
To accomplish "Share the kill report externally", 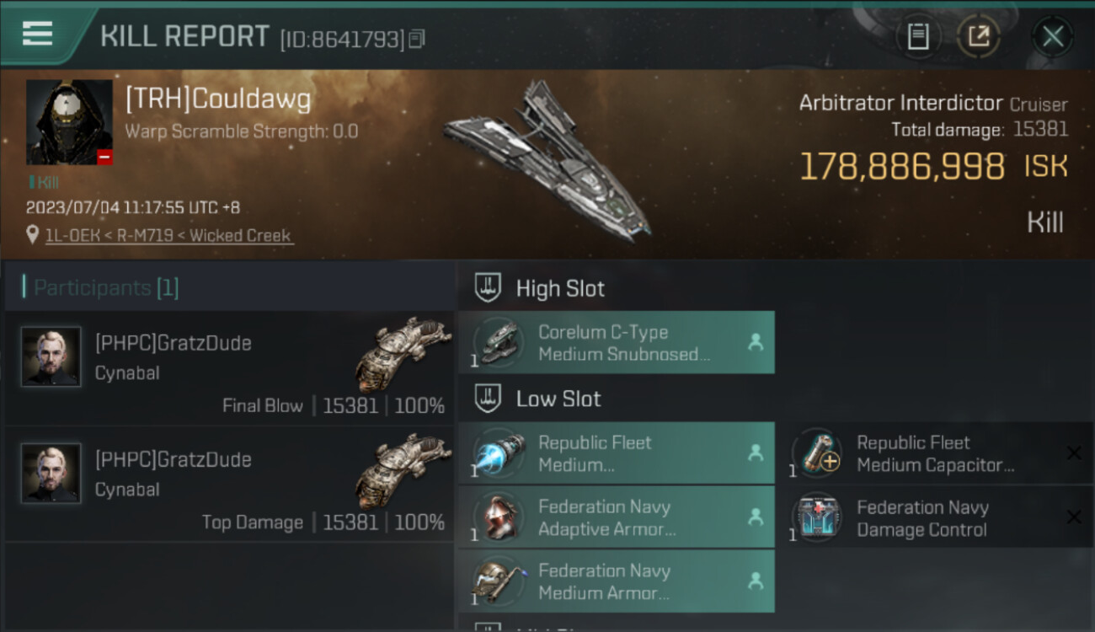I will click(x=978, y=36).
